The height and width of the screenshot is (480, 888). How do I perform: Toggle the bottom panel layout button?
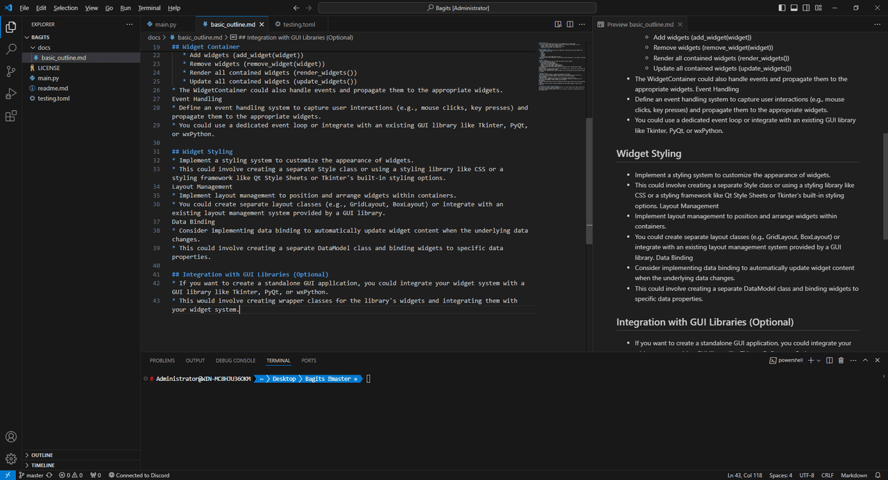(x=795, y=8)
